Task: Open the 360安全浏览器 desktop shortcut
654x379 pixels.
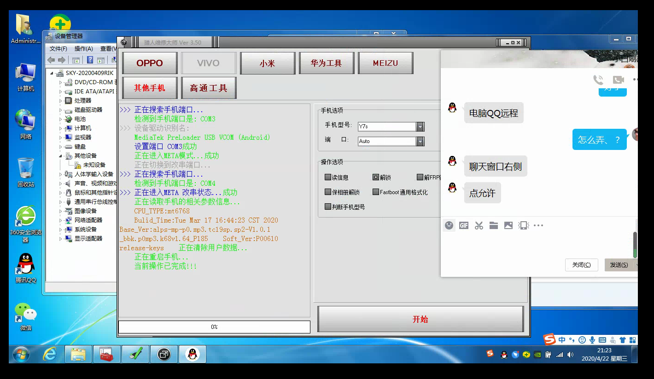Action: tap(26, 224)
